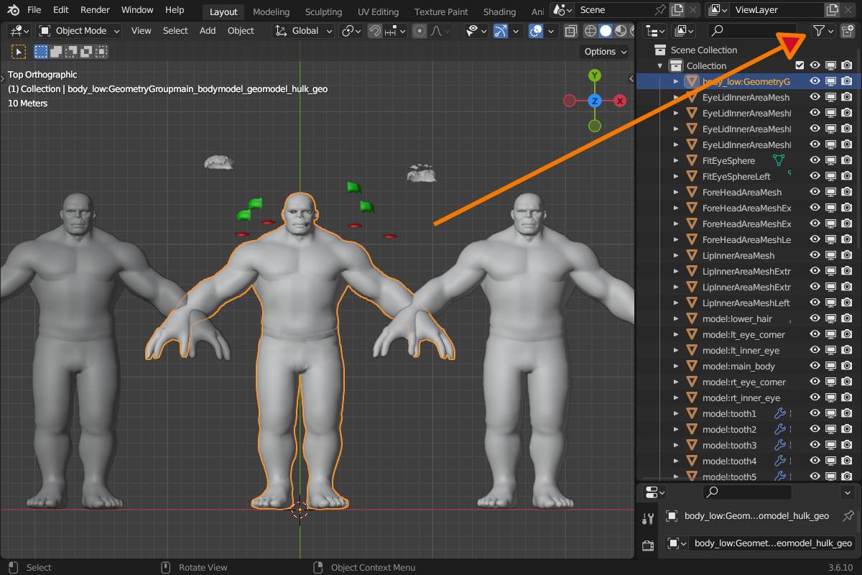Open viewport Add menu
Screen dimensions: 862x575
[208, 31]
